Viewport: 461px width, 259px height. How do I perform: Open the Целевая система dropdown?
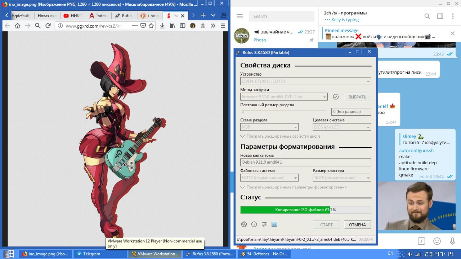(x=342, y=127)
